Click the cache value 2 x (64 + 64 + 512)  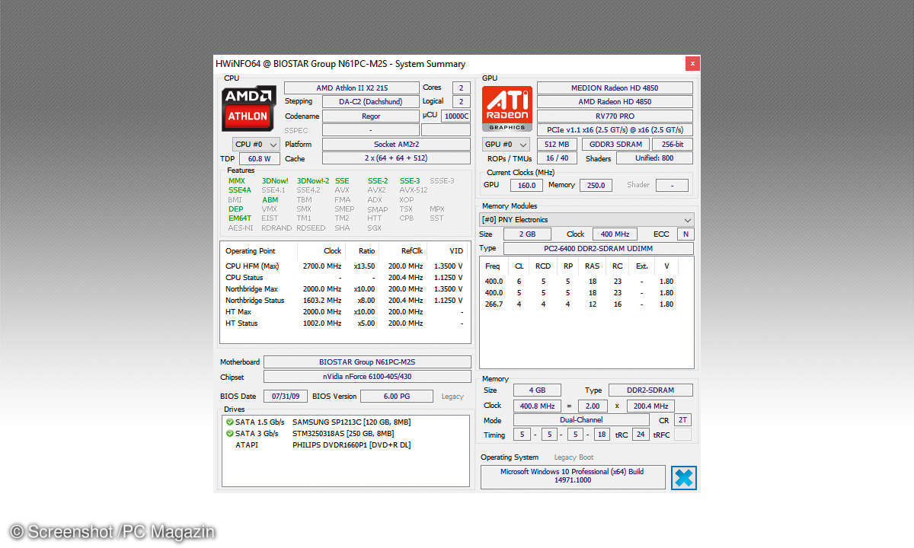396,158
